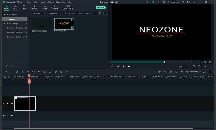Collapse media sidebar with arrow handle

click(x=29, y=40)
